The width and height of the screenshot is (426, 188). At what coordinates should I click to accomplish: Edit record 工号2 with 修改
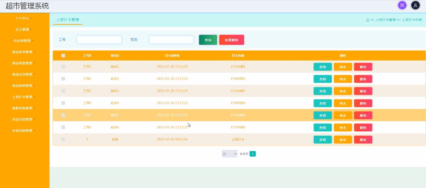pos(343,79)
